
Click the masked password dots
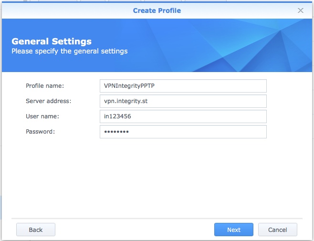point(116,132)
